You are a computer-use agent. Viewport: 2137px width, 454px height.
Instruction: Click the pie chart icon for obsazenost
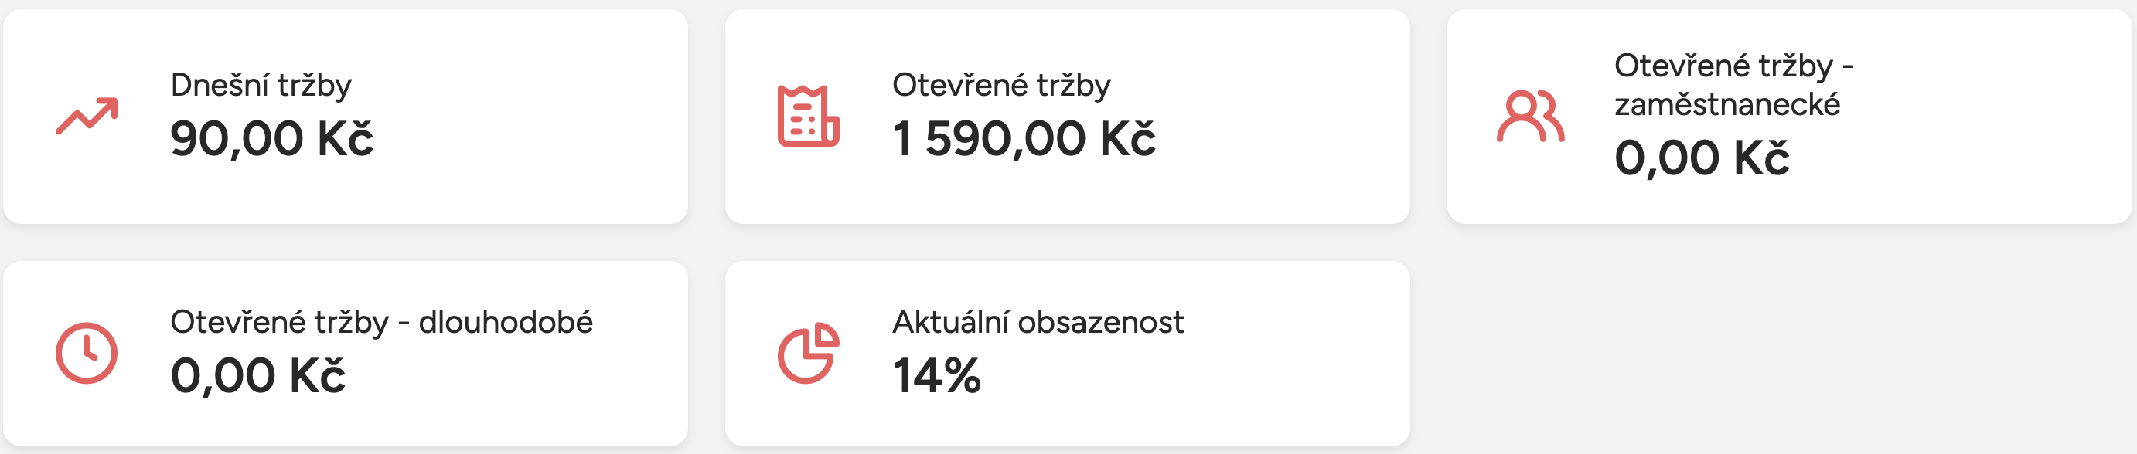pos(808,353)
